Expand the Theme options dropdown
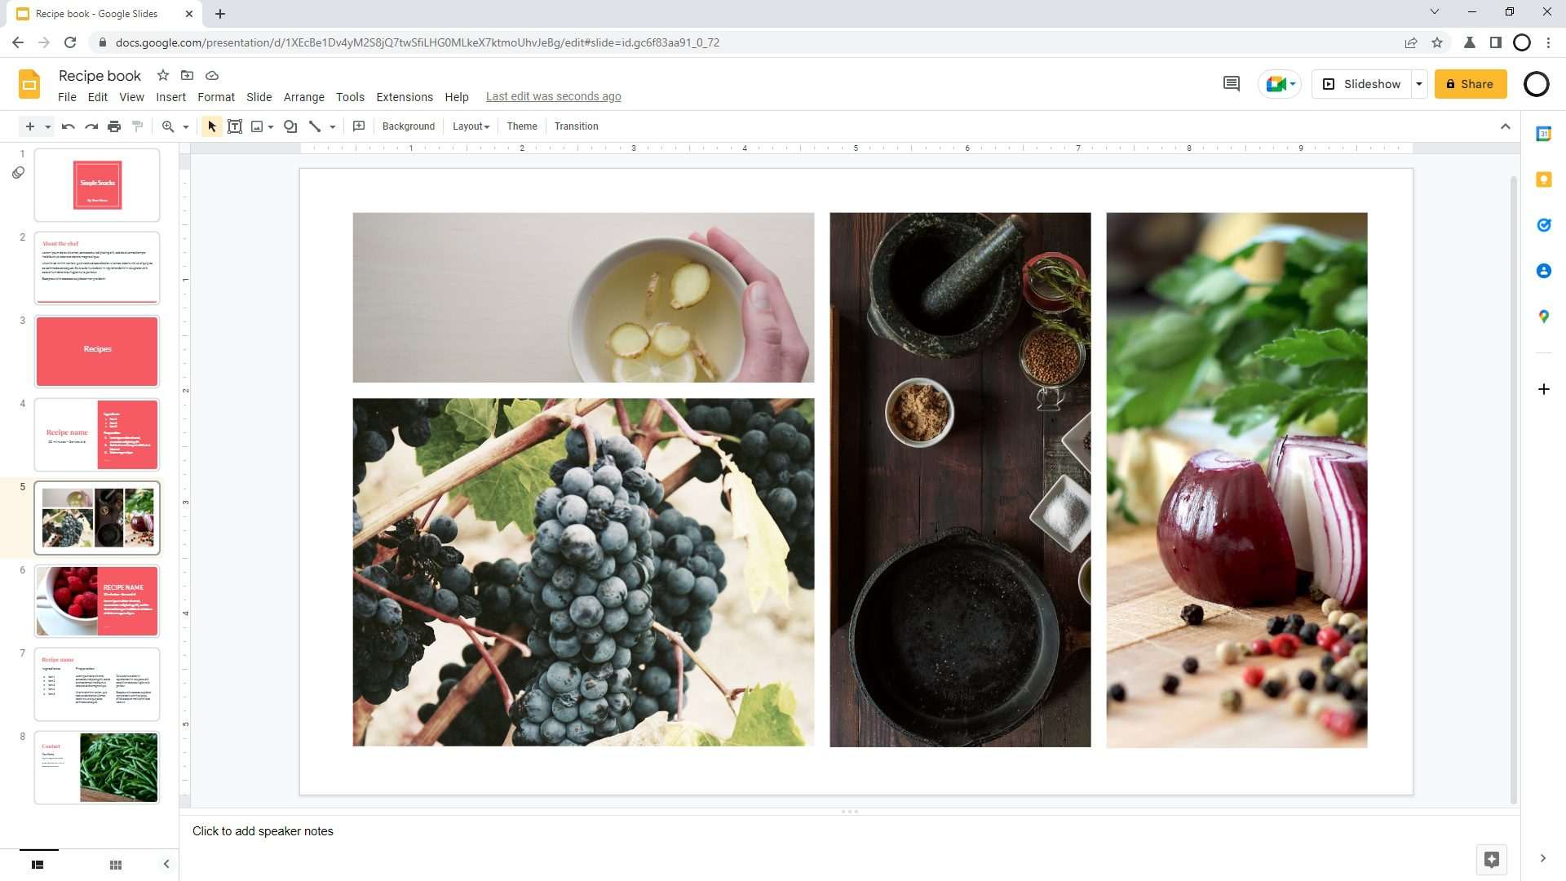Screen dimensions: 1566x881 pos(520,126)
